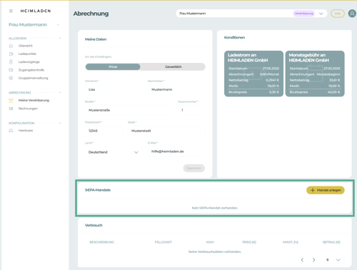
Task: Click the Speichern button
Action: click(194, 168)
